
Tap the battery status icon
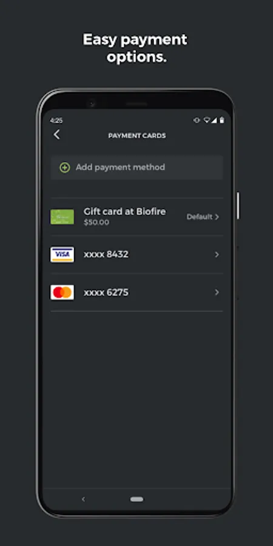[222, 120]
